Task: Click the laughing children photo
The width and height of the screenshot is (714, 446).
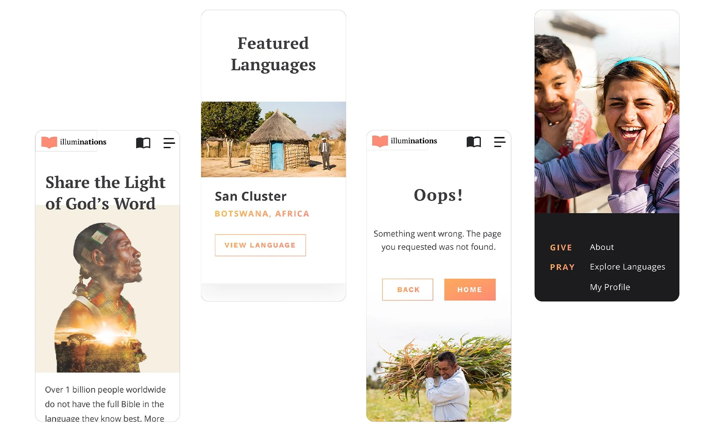Action: tap(607, 111)
